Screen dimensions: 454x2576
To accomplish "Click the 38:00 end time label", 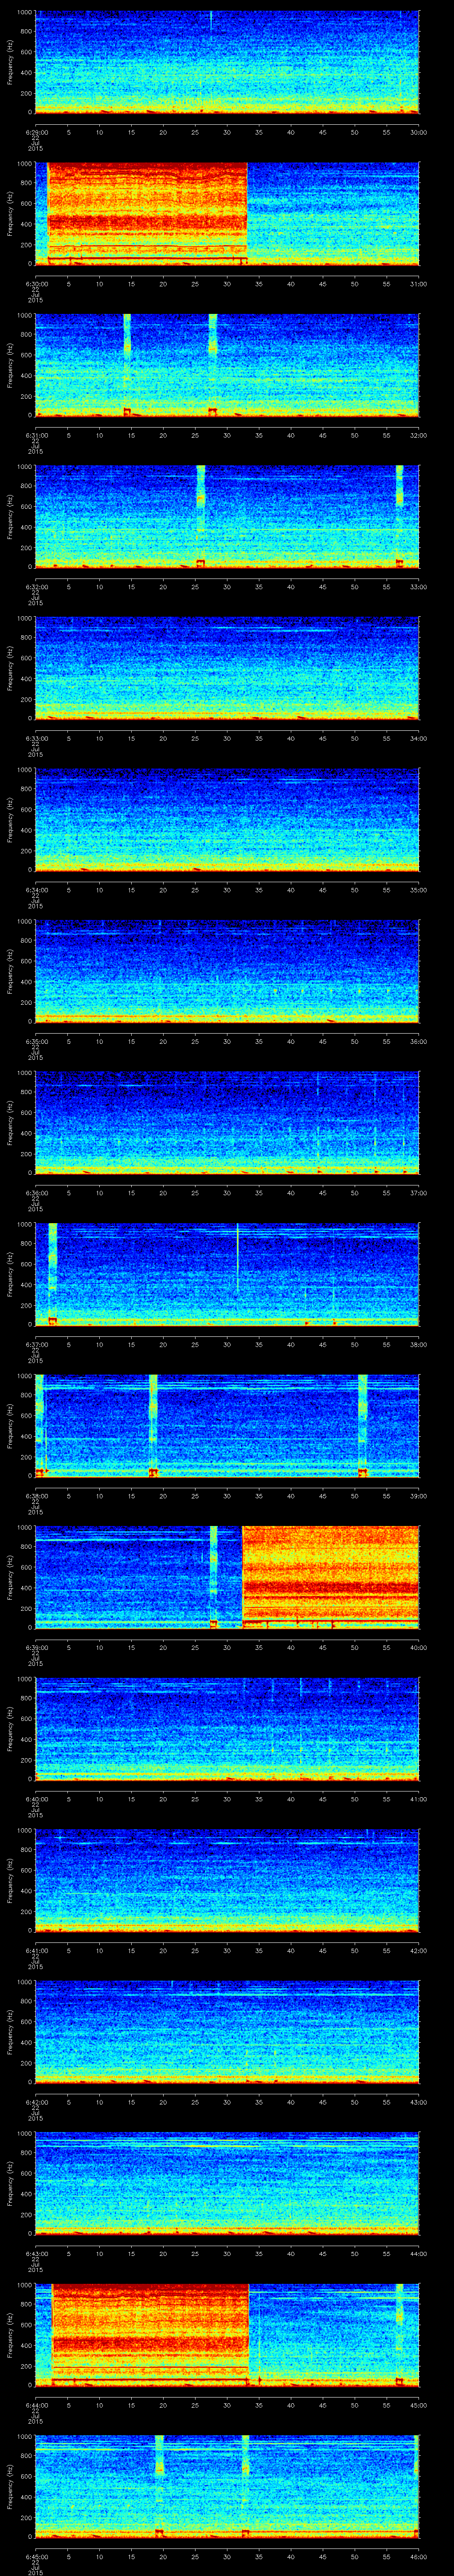I will [418, 1344].
